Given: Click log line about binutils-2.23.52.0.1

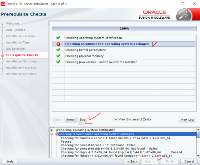Looking at the screenshot, I should [116, 138].
